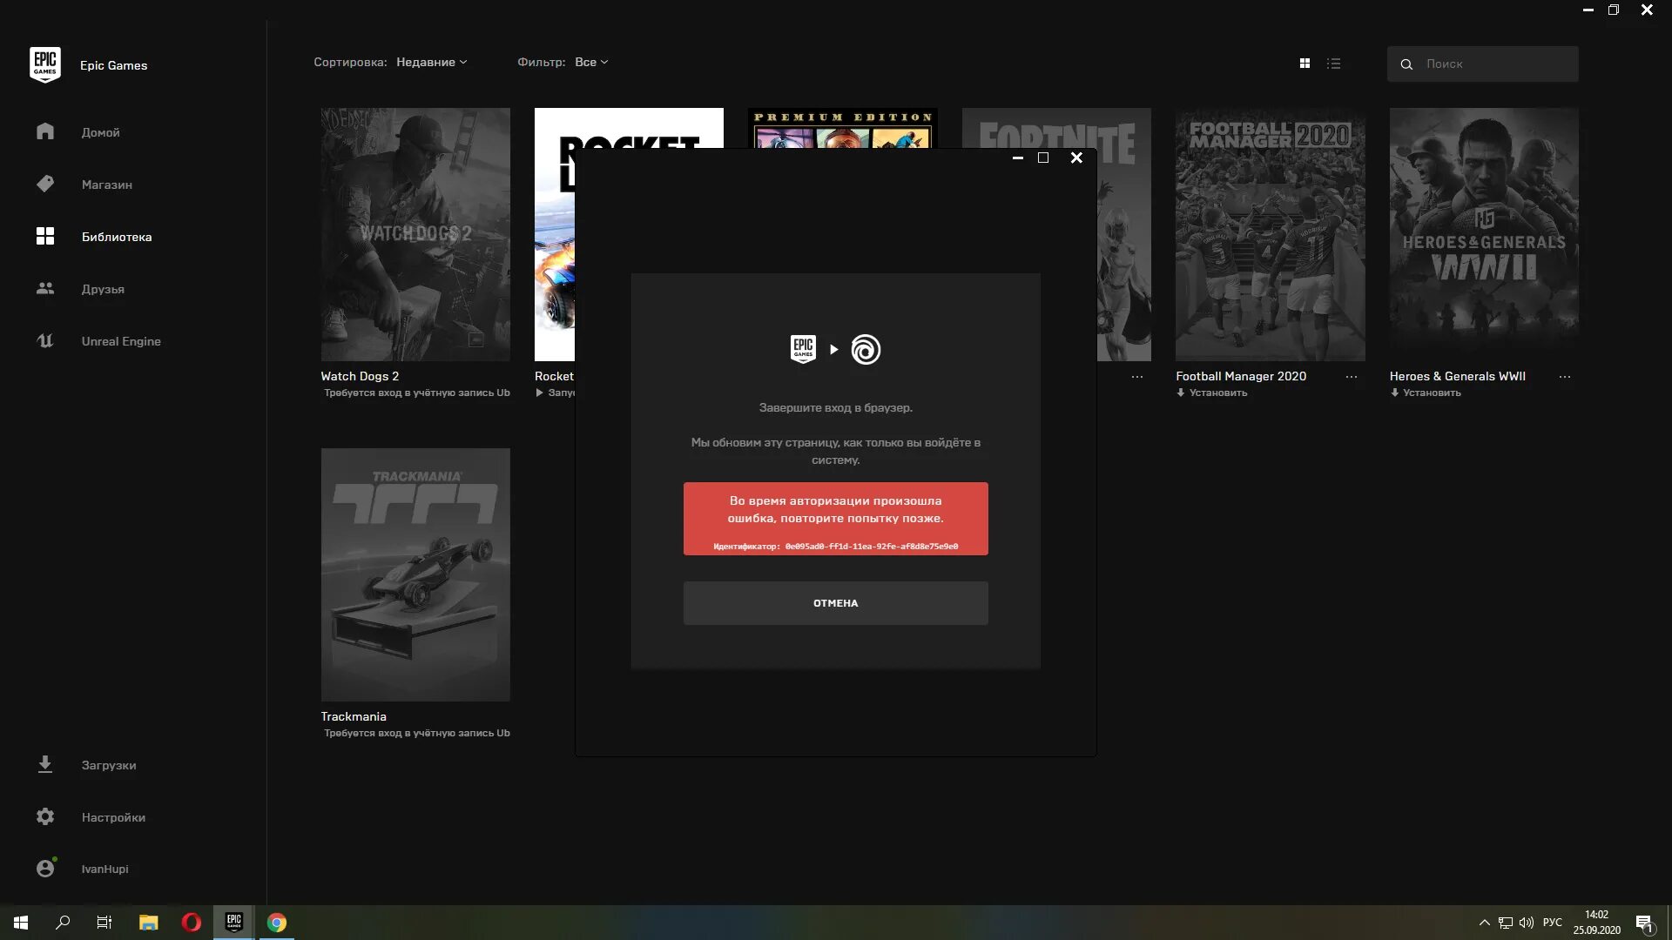Click the Поиск search field
The height and width of the screenshot is (940, 1672).
(x=1482, y=64)
